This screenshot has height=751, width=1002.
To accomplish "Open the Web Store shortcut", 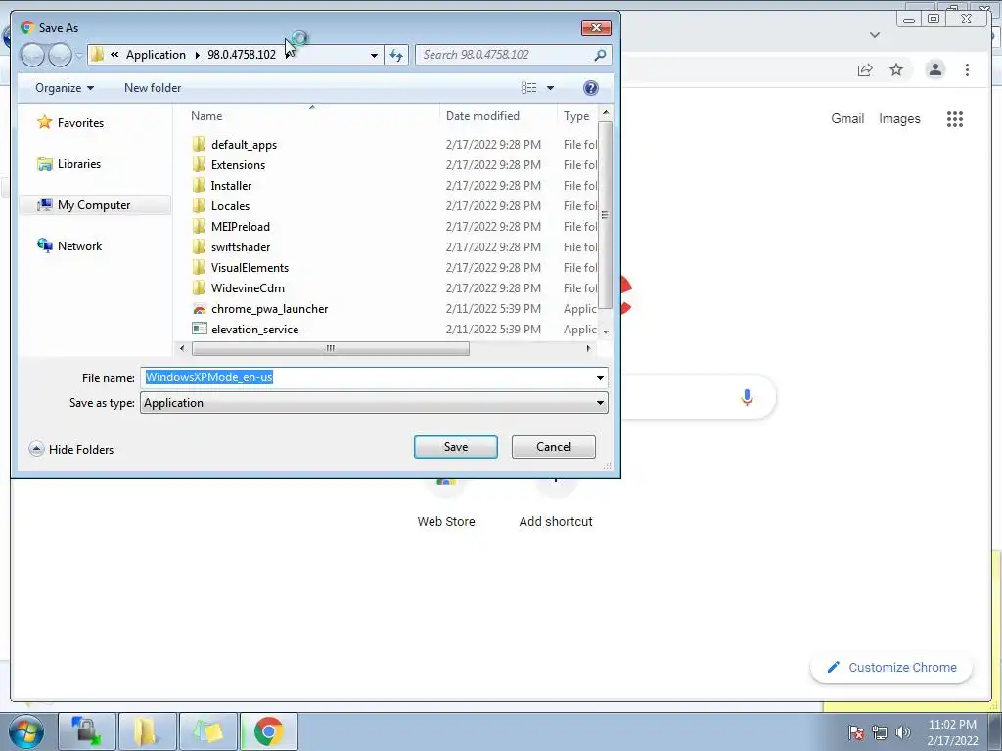I will [446, 505].
